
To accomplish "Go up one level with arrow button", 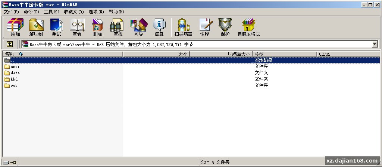I will (9, 44).
